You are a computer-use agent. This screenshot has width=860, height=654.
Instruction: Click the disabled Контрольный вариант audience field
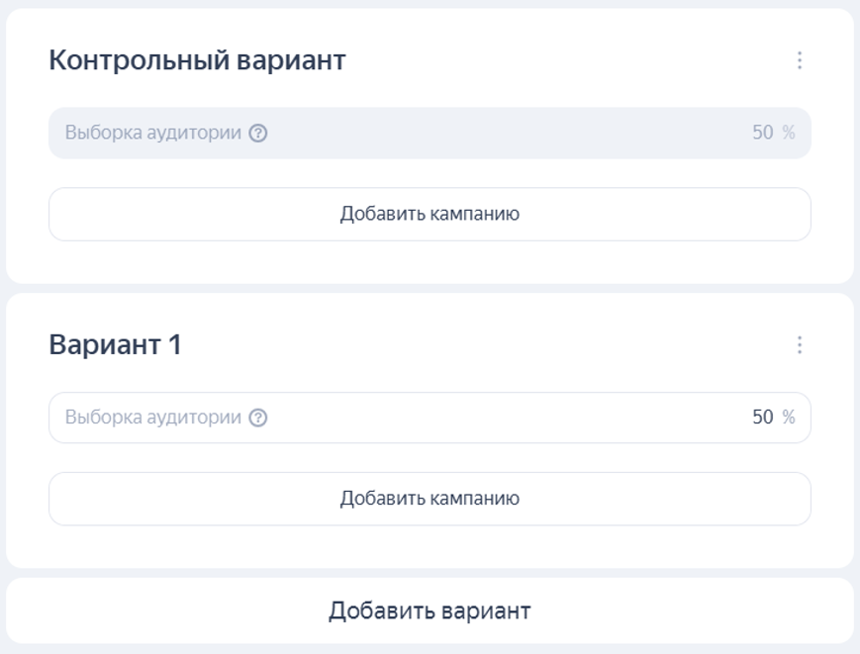point(495,133)
